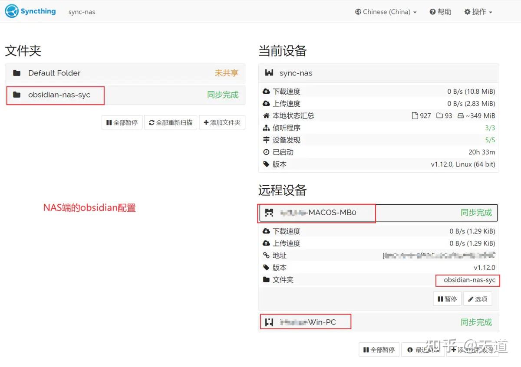Click the 添加文件夹 button
This screenshot has width=521, height=367.
[x=222, y=122]
